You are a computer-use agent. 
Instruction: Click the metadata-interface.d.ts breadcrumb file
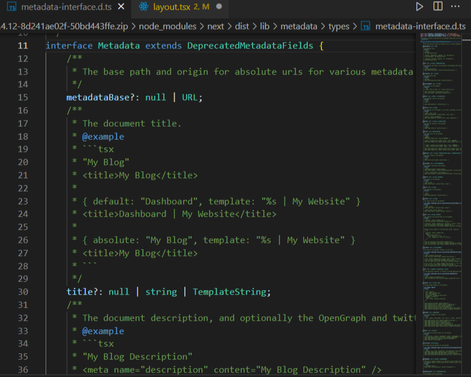point(420,26)
